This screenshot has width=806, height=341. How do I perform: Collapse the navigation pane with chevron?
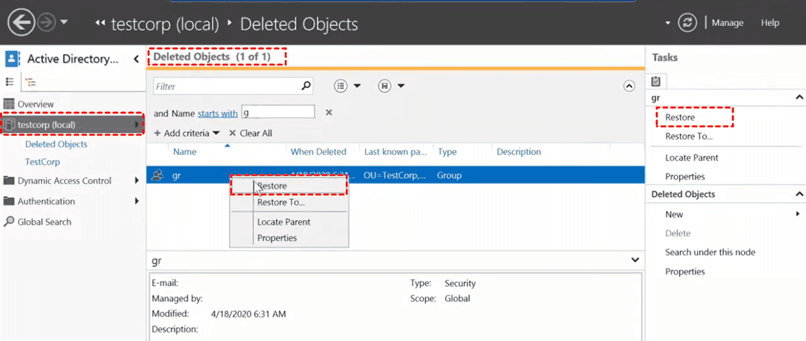137,59
